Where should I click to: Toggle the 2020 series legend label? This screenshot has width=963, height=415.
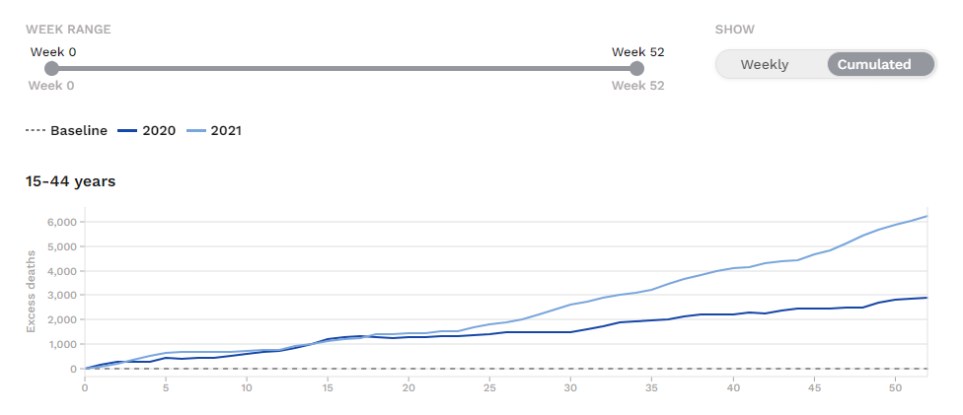pos(159,130)
